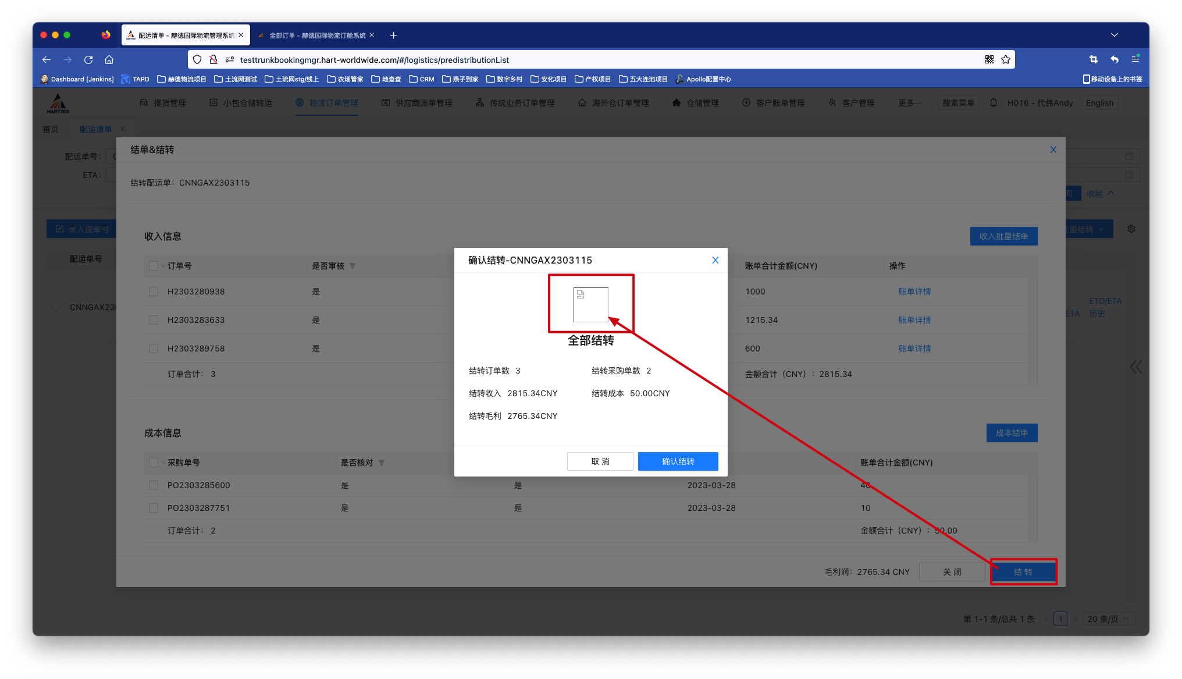Check the box for order H2303280938

click(154, 291)
